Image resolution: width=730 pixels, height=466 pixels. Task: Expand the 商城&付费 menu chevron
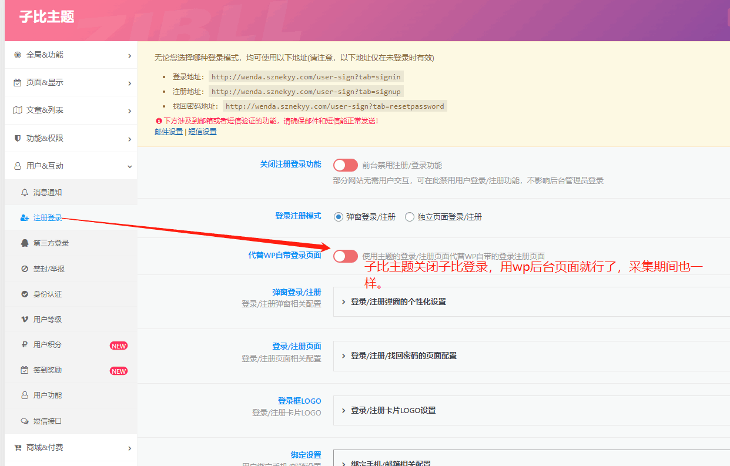point(129,448)
